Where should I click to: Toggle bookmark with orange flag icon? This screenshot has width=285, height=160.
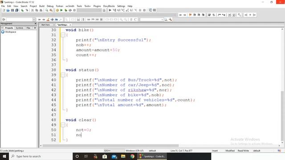tap(190, 15)
